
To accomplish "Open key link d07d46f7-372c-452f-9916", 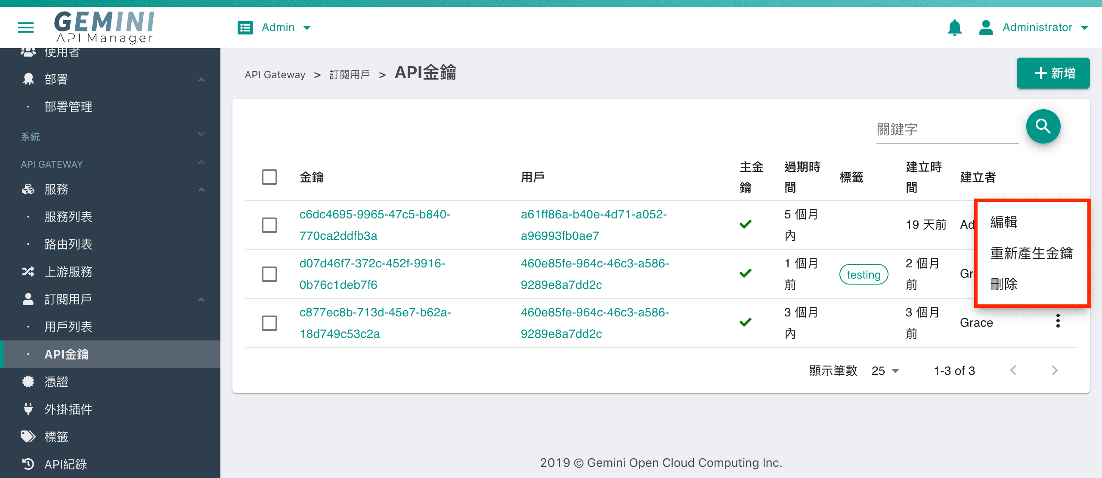I will click(x=372, y=274).
